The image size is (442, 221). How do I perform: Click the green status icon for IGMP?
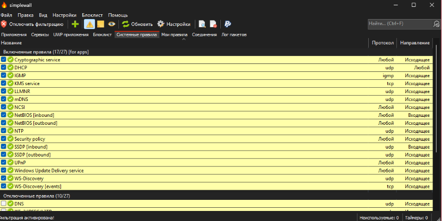coord(11,76)
